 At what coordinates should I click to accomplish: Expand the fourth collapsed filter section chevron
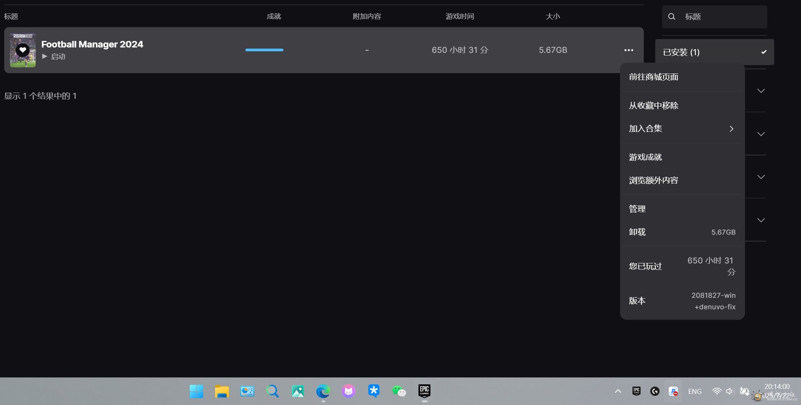pyautogui.click(x=761, y=220)
